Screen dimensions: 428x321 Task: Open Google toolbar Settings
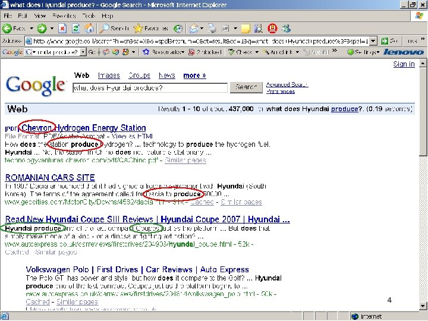pos(363,52)
